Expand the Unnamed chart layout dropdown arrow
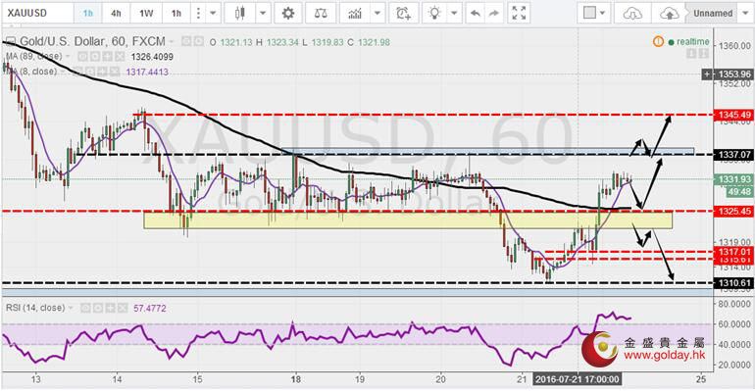This screenshot has height=391, width=755. 745,13
